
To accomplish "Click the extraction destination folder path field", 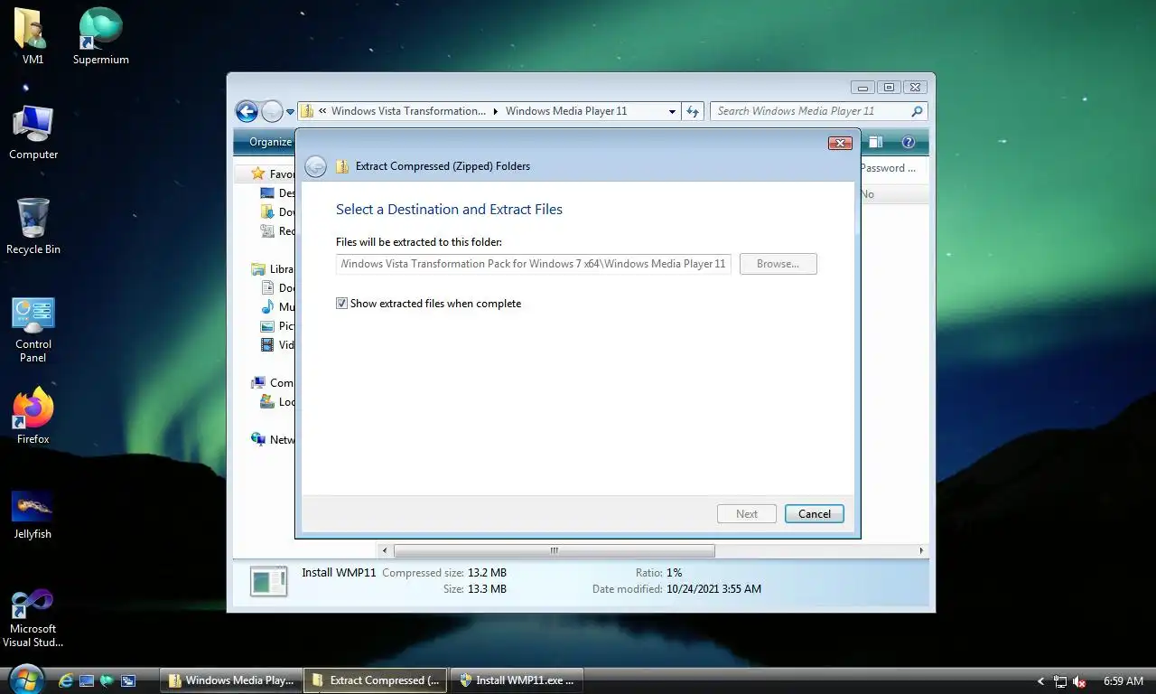I will [534, 264].
